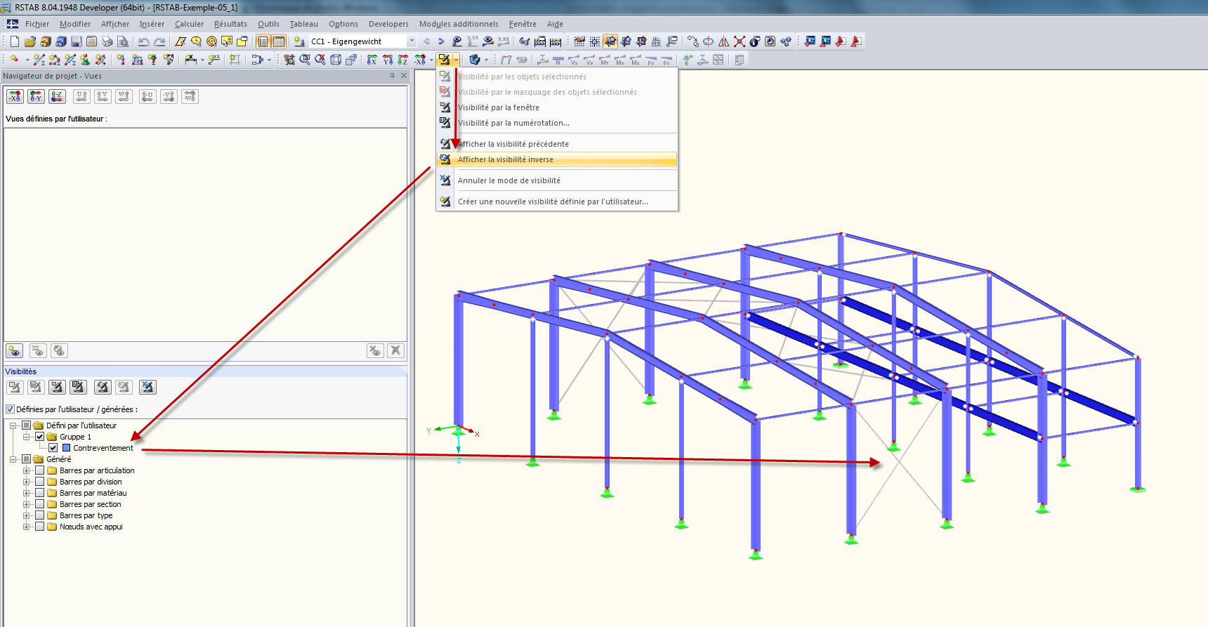Image resolution: width=1208 pixels, height=627 pixels.
Task: Show the Vy shear force result diagram
Action: (x=574, y=60)
